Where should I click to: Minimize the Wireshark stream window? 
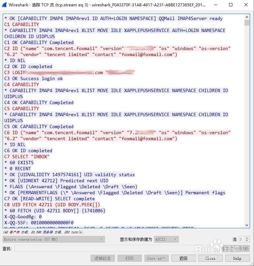(x=216, y=5)
